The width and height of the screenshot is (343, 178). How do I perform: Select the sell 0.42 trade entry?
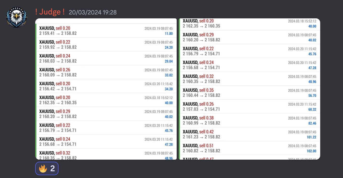click(249, 134)
